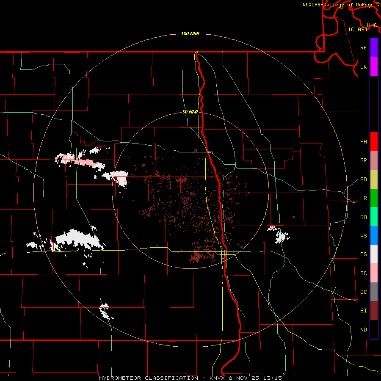Click the IC pink legend color block

(x=374, y=273)
